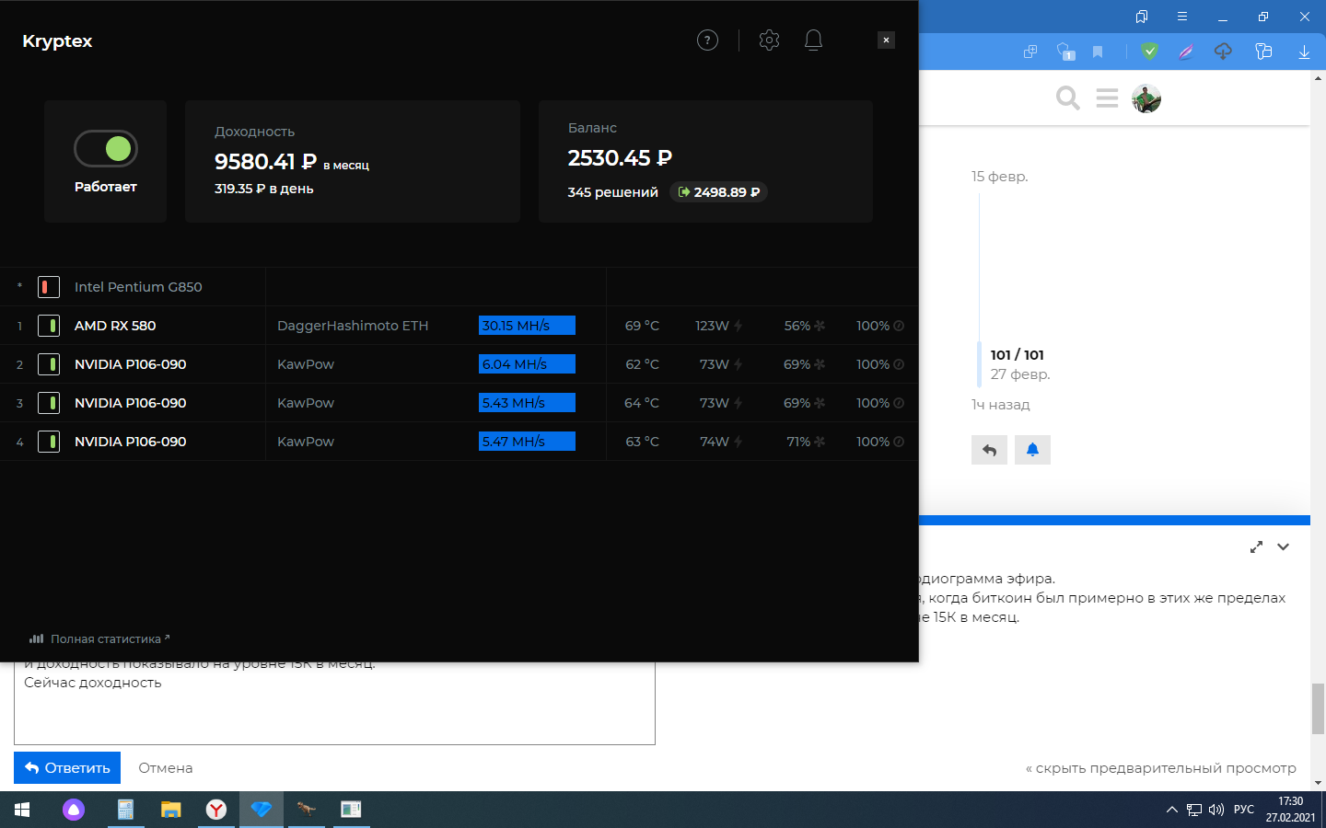Switch to Yandex Browser on taskbar

pos(216,810)
